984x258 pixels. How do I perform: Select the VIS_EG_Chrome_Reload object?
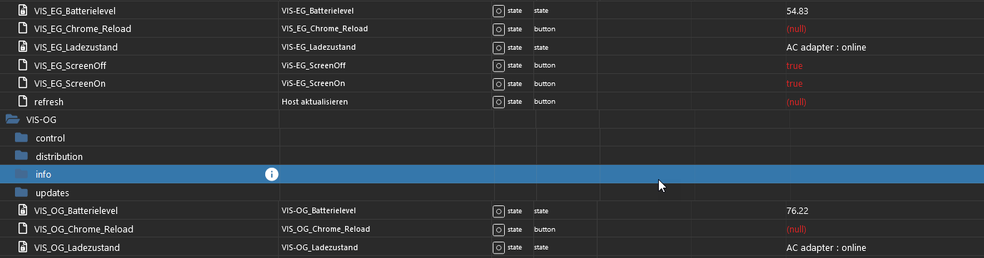coord(83,29)
